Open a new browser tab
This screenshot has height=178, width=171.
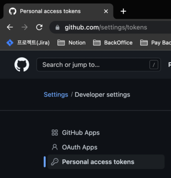(x=123, y=11)
